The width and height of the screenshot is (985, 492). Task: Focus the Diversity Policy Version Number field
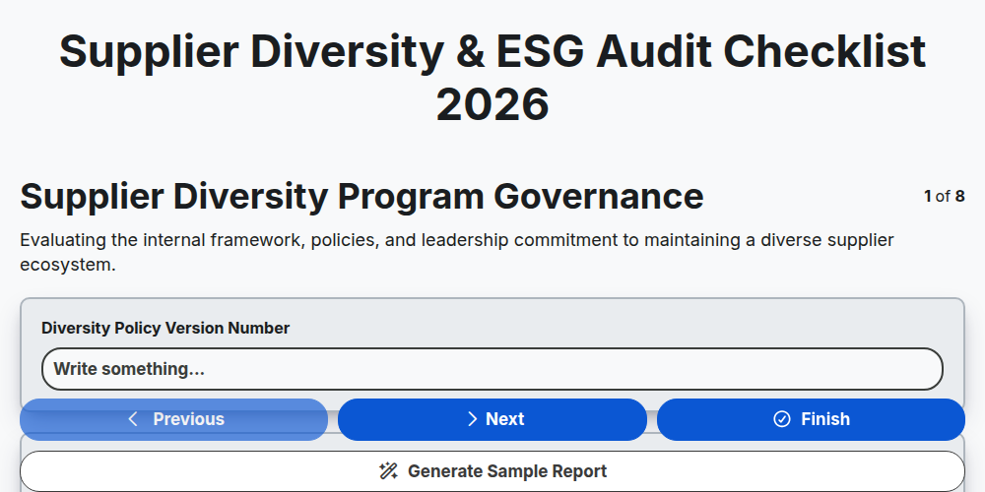(x=492, y=369)
